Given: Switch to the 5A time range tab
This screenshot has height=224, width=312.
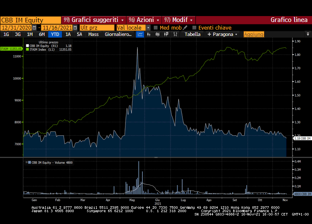Looking at the screenshot, I should [79, 35].
